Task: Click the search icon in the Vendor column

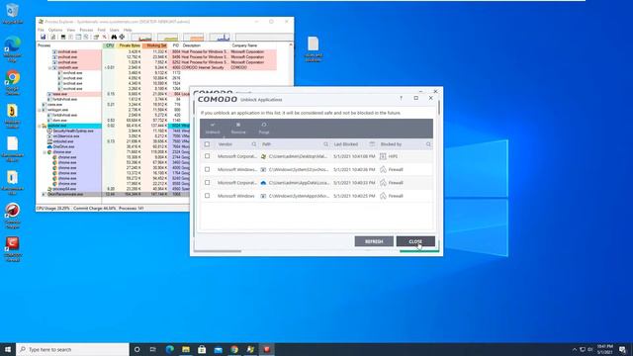Action: (254, 144)
